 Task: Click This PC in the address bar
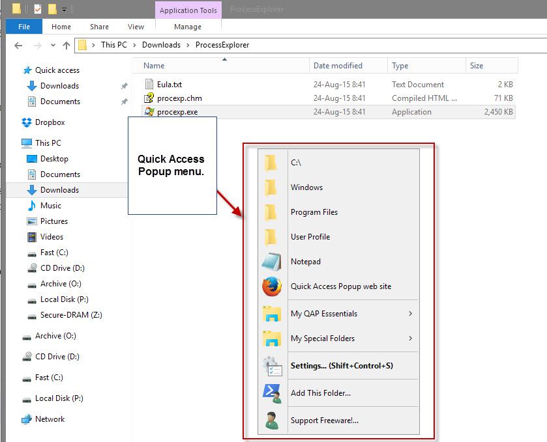tap(113, 45)
